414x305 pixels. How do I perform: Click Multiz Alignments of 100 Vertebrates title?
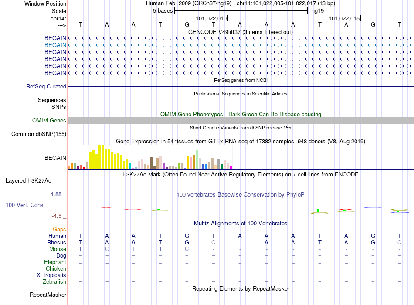[241, 224]
